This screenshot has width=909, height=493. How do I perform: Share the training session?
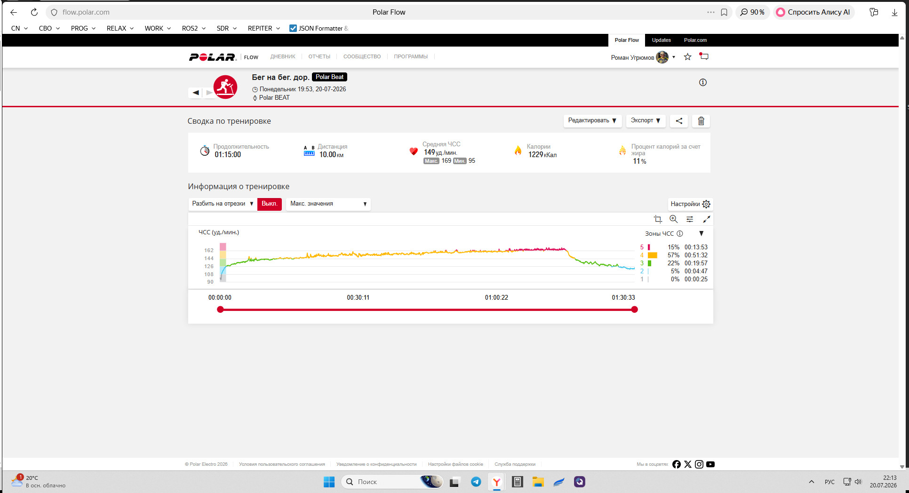coord(679,121)
